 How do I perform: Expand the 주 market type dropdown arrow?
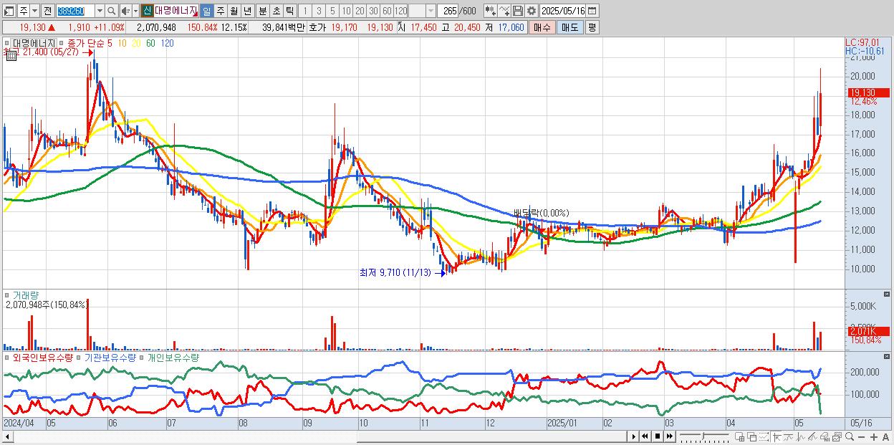(x=34, y=11)
